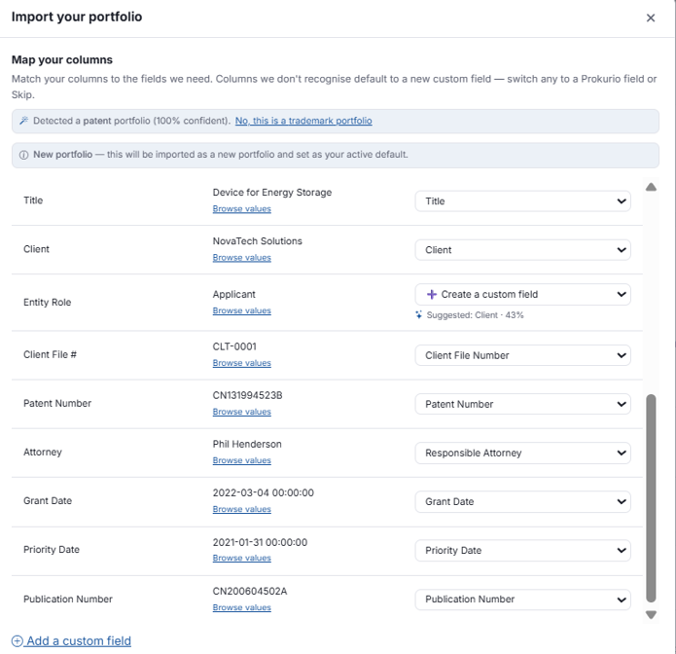This screenshot has width=676, height=654.
Task: Click the 'Entity Role' column label
Action: pos(47,303)
